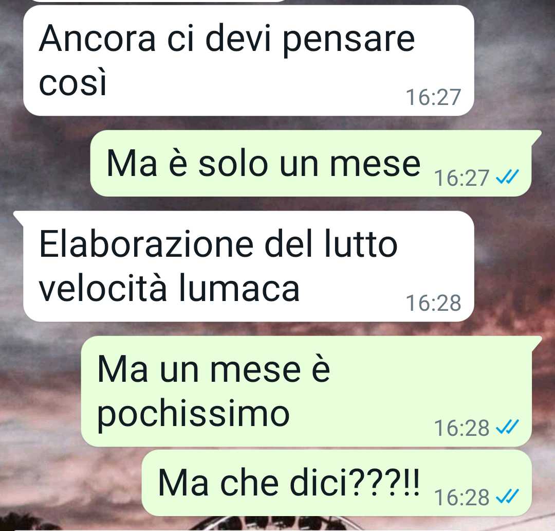Tap the 'Ma che dici???!!' message bubble
The height and width of the screenshot is (531, 555).
[x=337, y=483]
